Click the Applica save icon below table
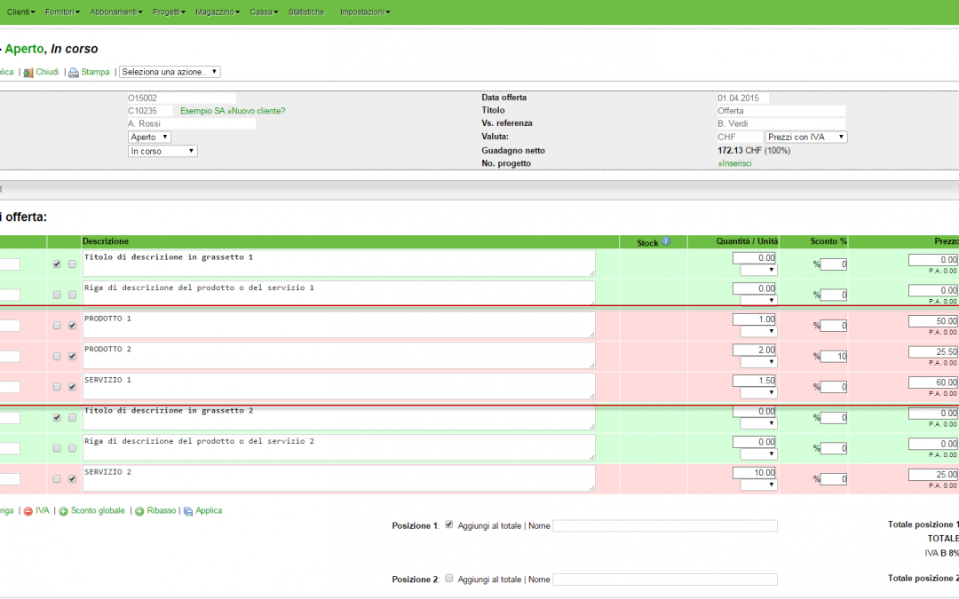Screen dimensions: 959x599 click(187, 512)
